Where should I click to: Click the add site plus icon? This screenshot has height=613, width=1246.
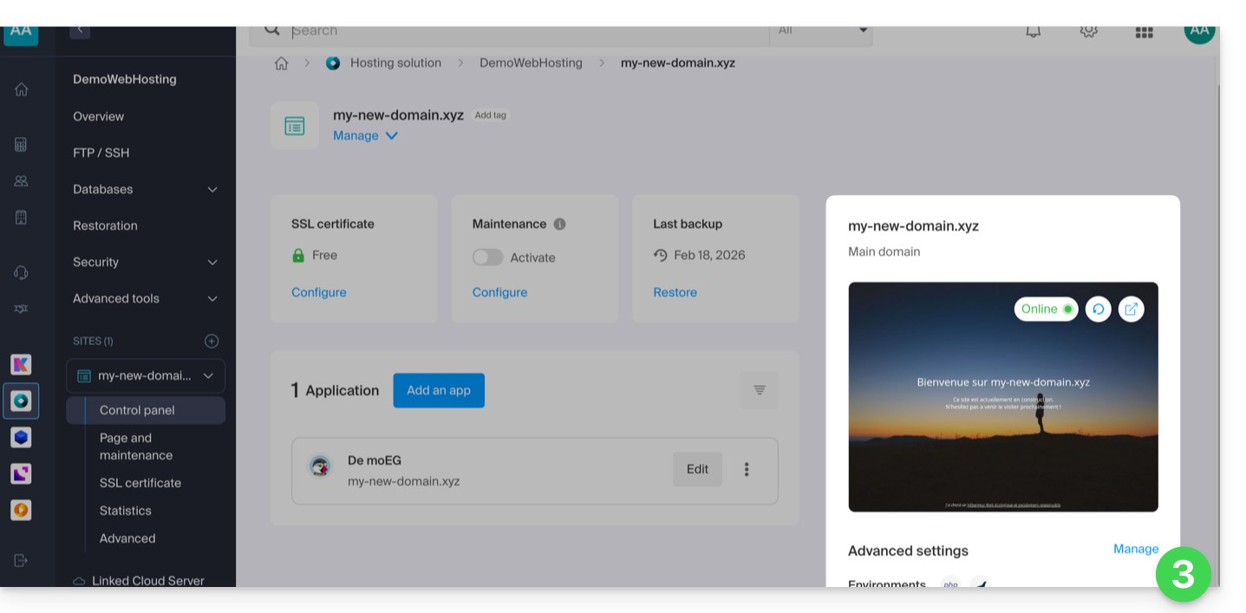pyautogui.click(x=212, y=341)
